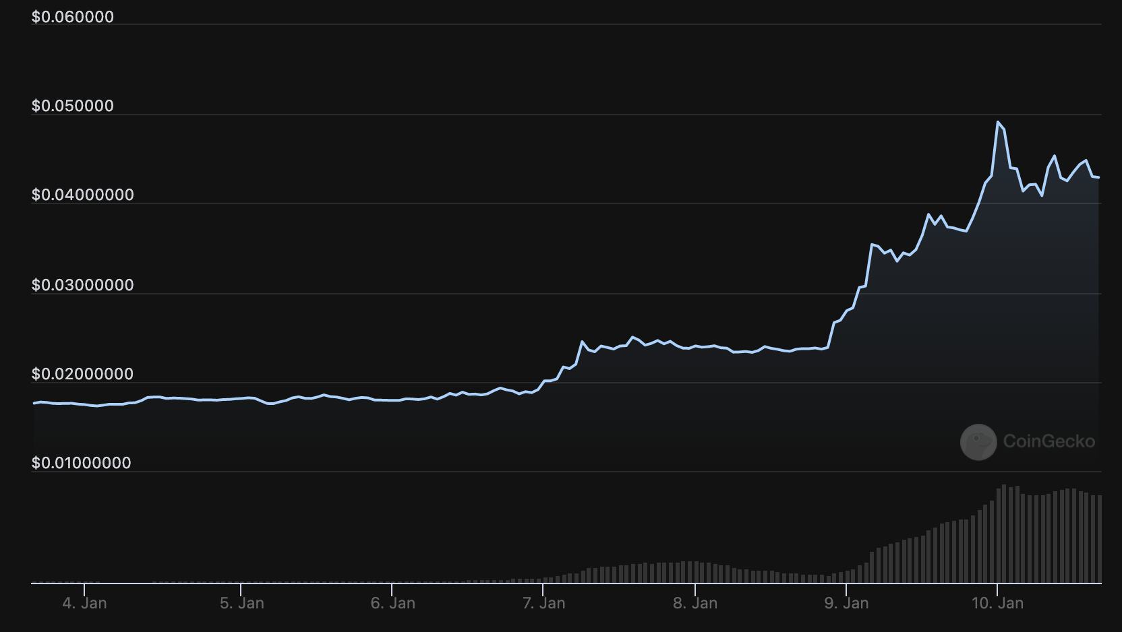Click the '6. Jan' axis date
1122x632 pixels.
pos(392,603)
